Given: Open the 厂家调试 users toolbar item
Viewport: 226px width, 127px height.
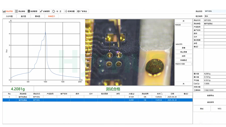Looking at the screenshot, I should click(x=82, y=11).
